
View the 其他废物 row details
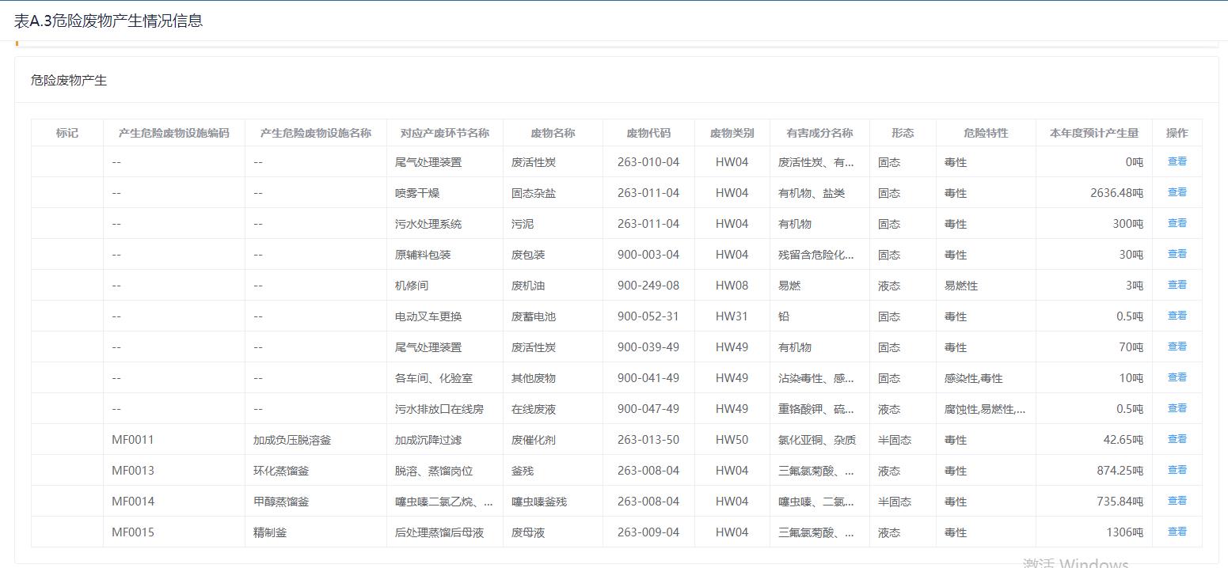tap(1177, 377)
